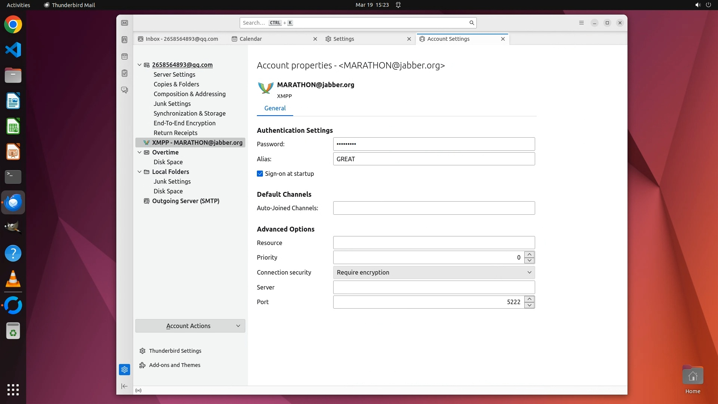The height and width of the screenshot is (404, 718).
Task: Open the Connection security dropdown
Action: (x=434, y=272)
